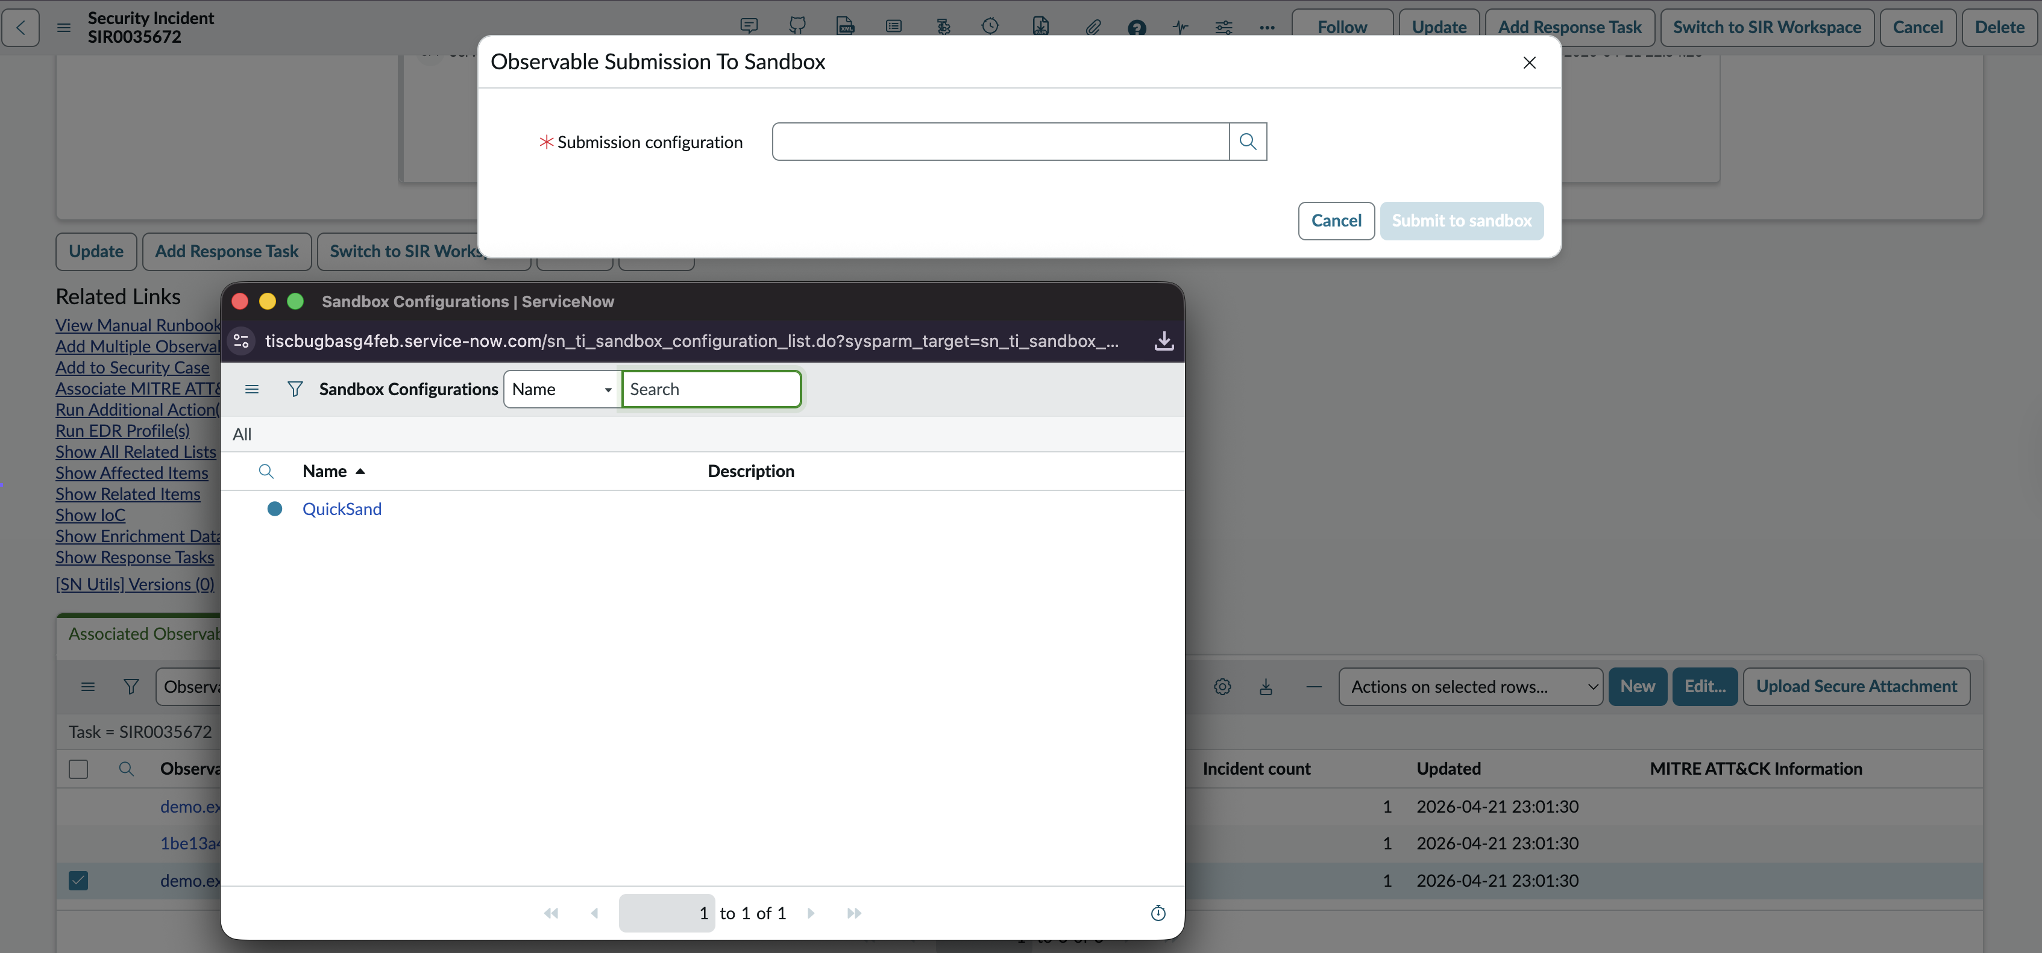Open the Run EDR Profile(s) link
2042x953 pixels.
[122, 431]
